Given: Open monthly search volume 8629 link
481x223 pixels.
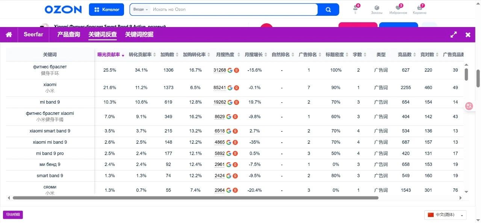Looking at the screenshot, I should tap(219, 117).
